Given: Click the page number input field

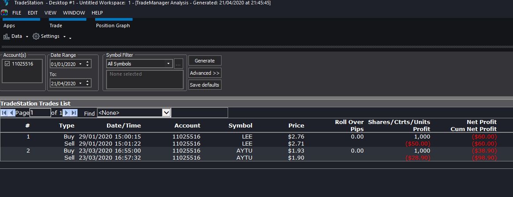Looking at the screenshot, I should (x=40, y=113).
